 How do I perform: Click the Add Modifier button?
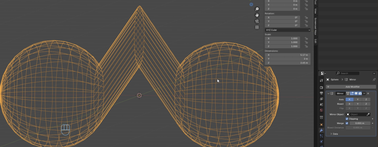(351, 87)
